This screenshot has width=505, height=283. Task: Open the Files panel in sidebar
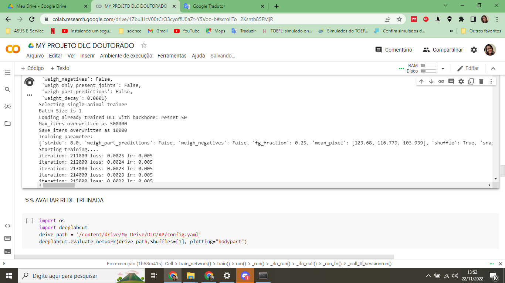(x=7, y=122)
